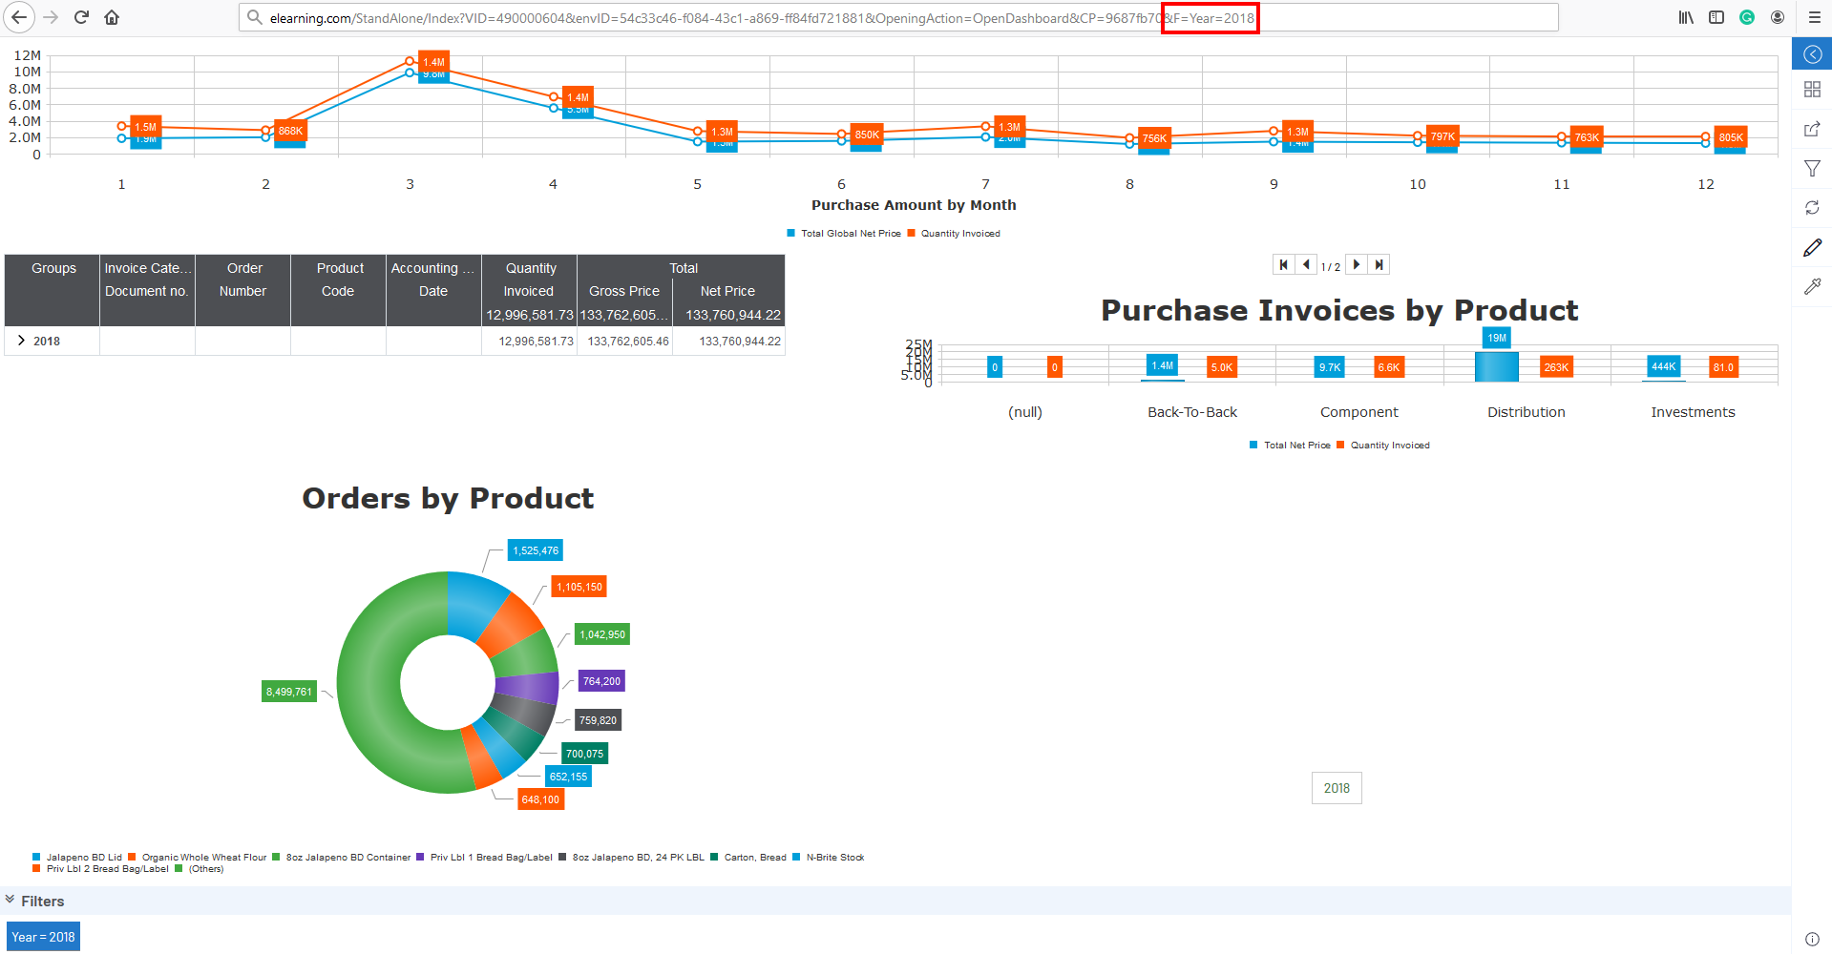1832x954 pixels.
Task: Collapse the right sidebar with the arrow
Action: point(1812,54)
